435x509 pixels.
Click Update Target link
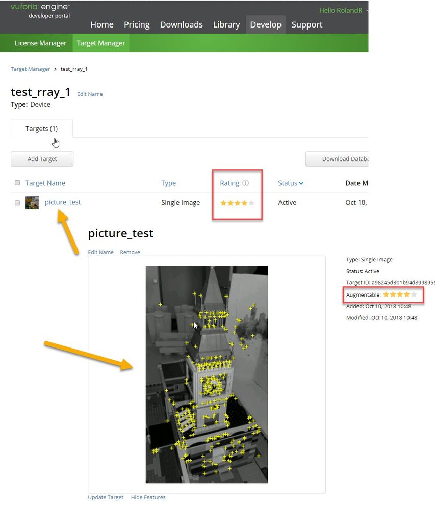(x=106, y=497)
